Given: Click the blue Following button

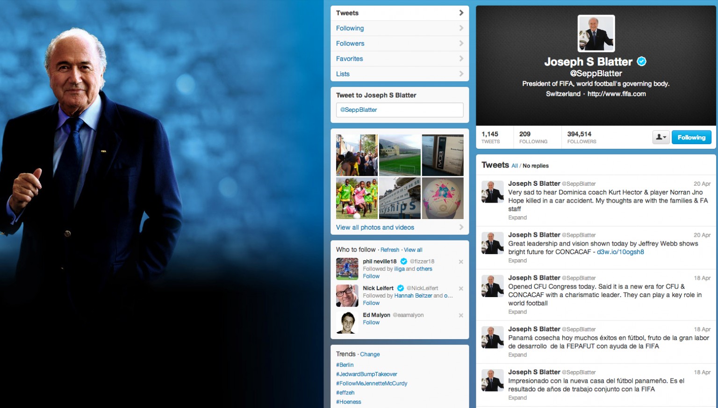Looking at the screenshot, I should (x=691, y=137).
